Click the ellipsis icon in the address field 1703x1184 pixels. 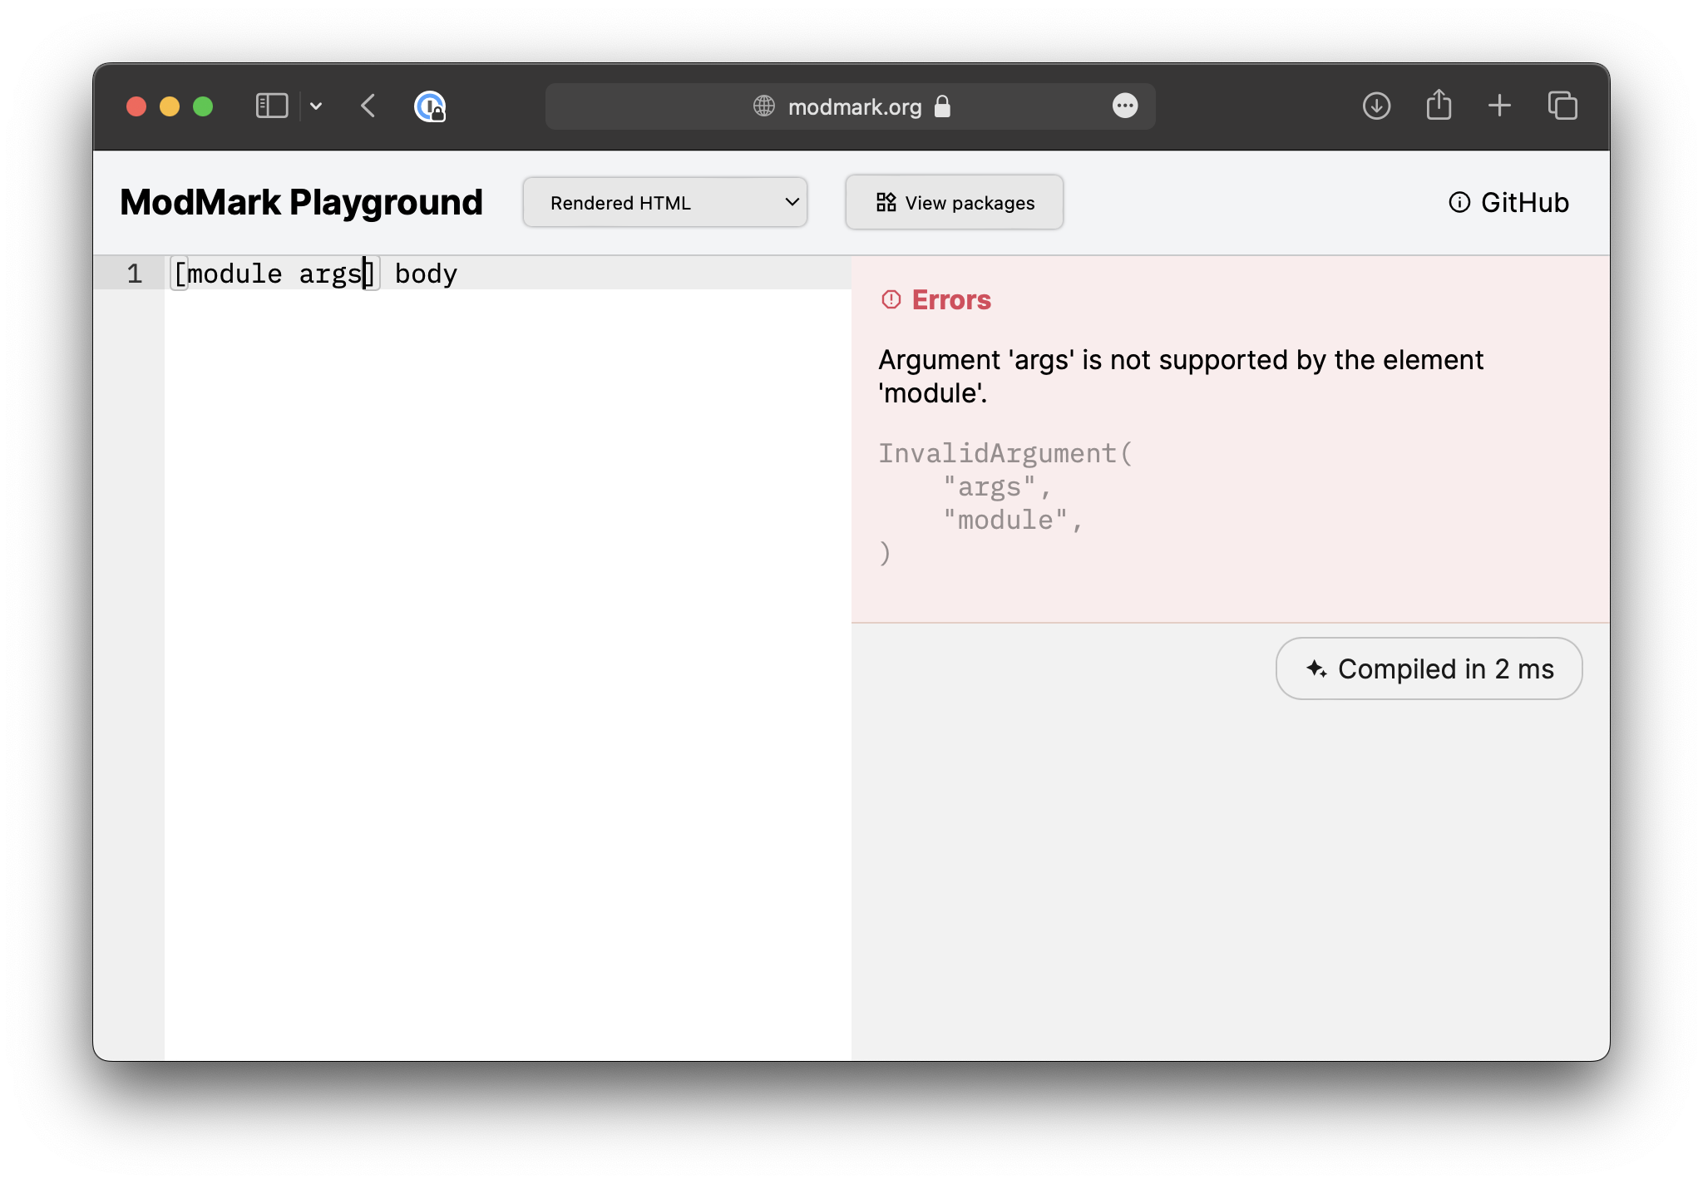pyautogui.click(x=1126, y=106)
